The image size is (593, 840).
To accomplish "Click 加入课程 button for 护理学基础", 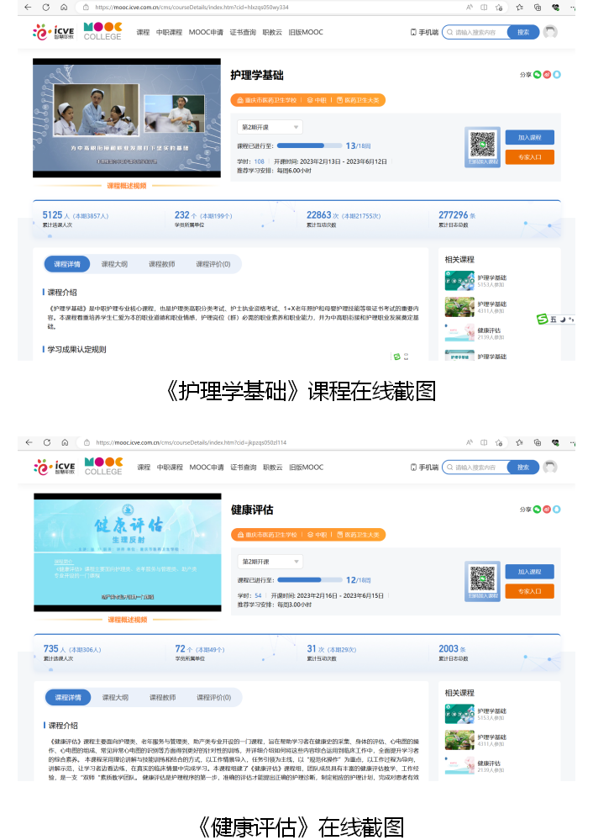I will click(529, 137).
